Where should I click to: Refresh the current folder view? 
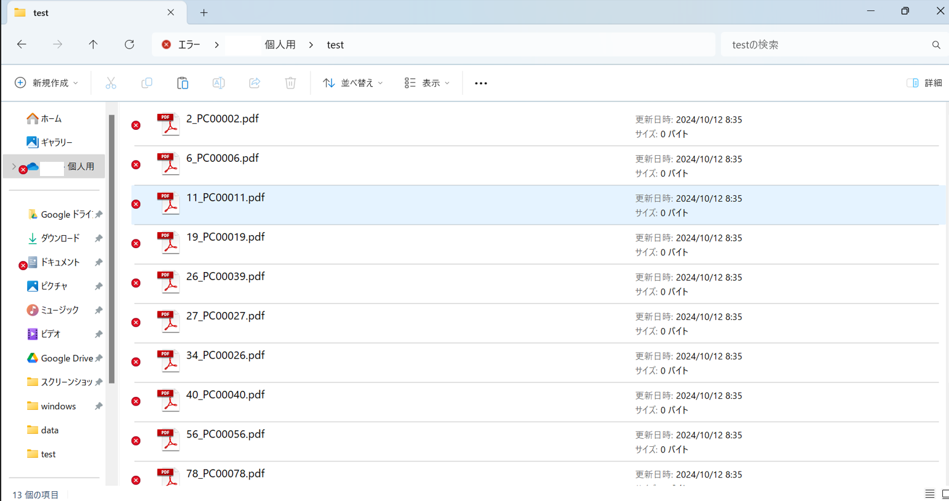tap(129, 44)
